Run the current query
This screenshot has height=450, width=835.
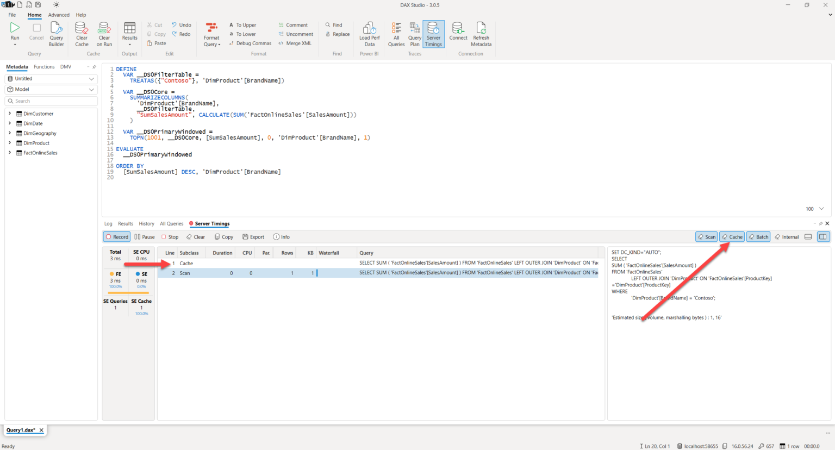click(15, 33)
